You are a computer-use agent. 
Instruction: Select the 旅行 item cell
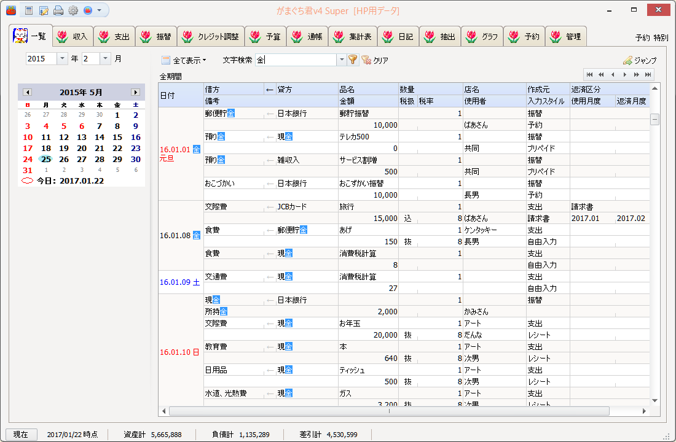click(369, 206)
